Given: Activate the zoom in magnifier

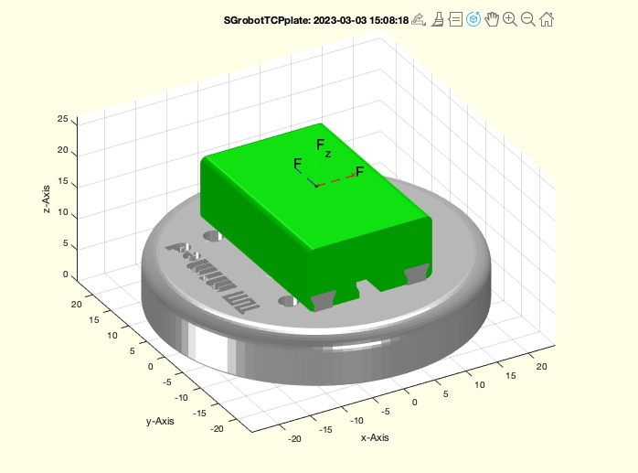Looking at the screenshot, I should [510, 18].
